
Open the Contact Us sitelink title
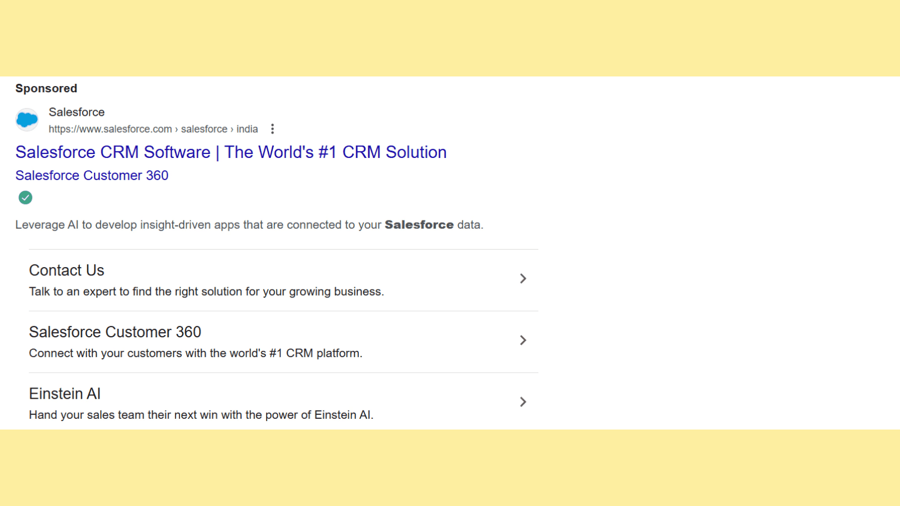[x=66, y=270]
